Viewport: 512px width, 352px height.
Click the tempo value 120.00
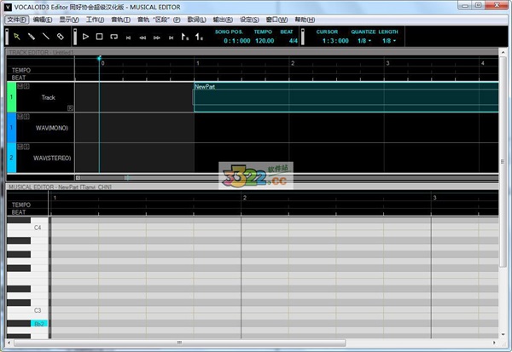coord(265,41)
